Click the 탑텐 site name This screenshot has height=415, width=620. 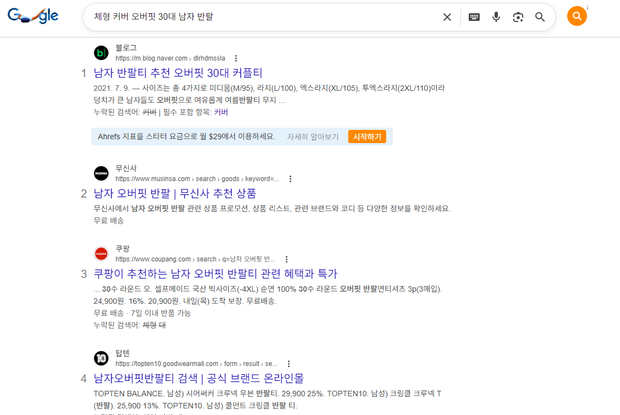pos(123,353)
